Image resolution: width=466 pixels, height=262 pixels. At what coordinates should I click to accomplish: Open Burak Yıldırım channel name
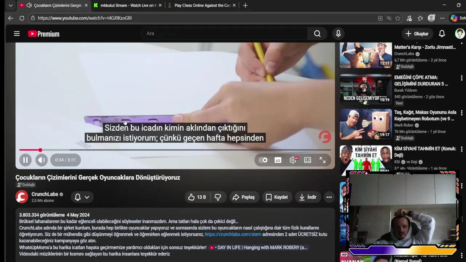tap(406, 90)
